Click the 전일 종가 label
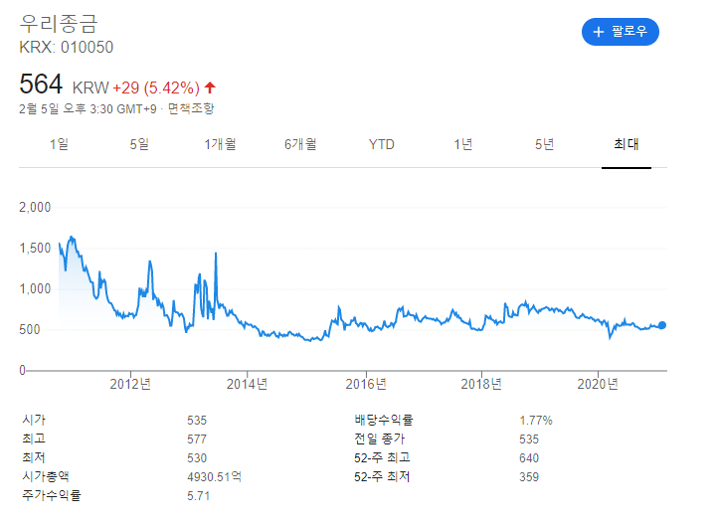This screenshot has height=526, width=715. coord(380,438)
